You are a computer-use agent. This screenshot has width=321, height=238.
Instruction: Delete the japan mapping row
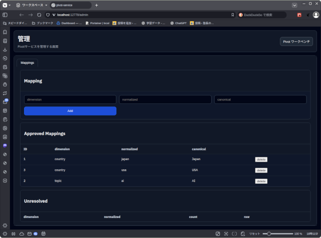[x=261, y=159]
